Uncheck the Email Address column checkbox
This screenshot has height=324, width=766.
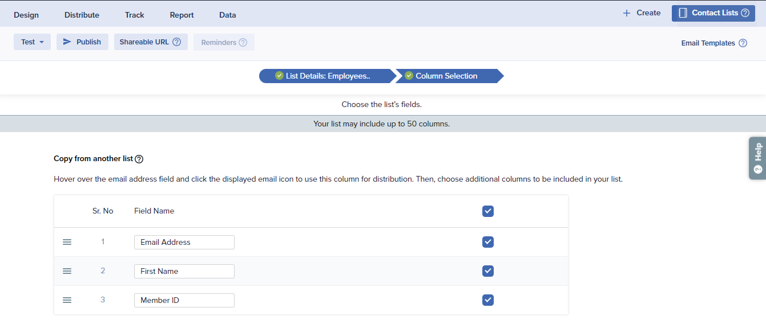tap(487, 242)
